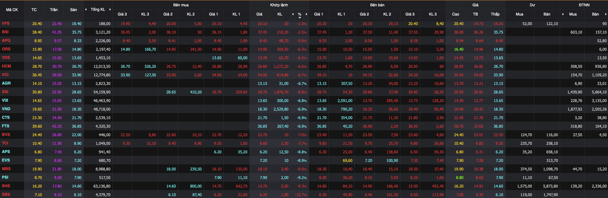This screenshot has height=198, width=608.
Task: Click SHS Dư Bán value 5,873,80
Action: pos(550,186)
